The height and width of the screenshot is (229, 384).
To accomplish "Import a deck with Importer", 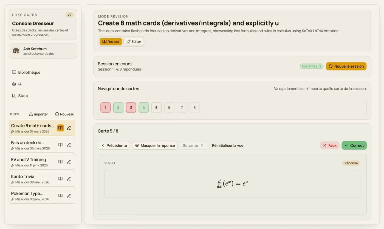I will click(38, 114).
